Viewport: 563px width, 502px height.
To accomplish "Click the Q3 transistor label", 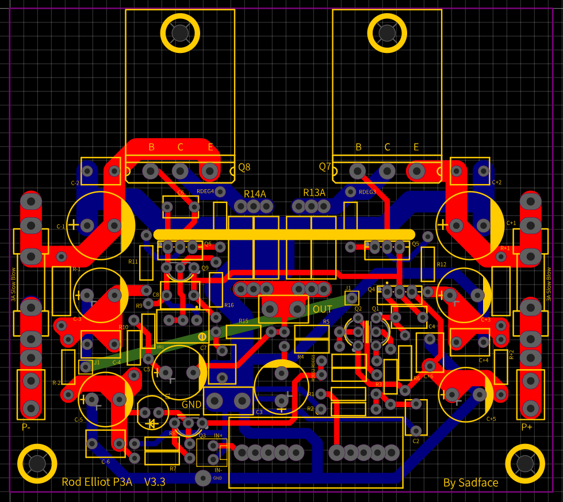I will (202, 435).
